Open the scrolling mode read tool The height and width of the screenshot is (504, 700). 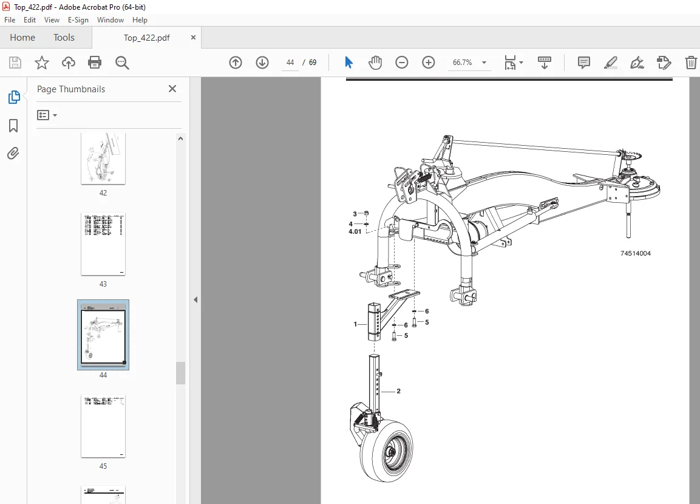[544, 63]
